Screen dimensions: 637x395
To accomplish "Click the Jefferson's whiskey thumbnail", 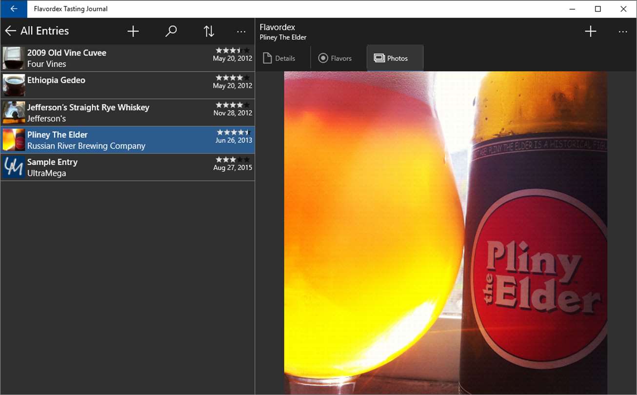I will 14,113.
